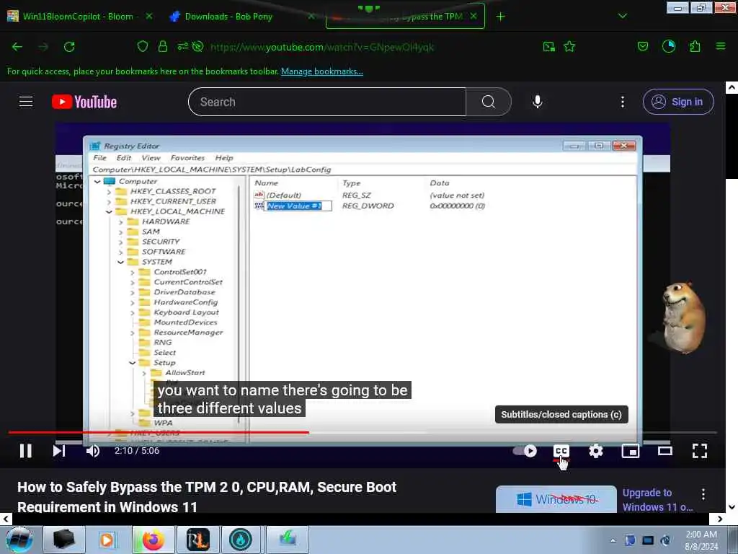
Task: Skip to the next video
Action: coord(59,451)
